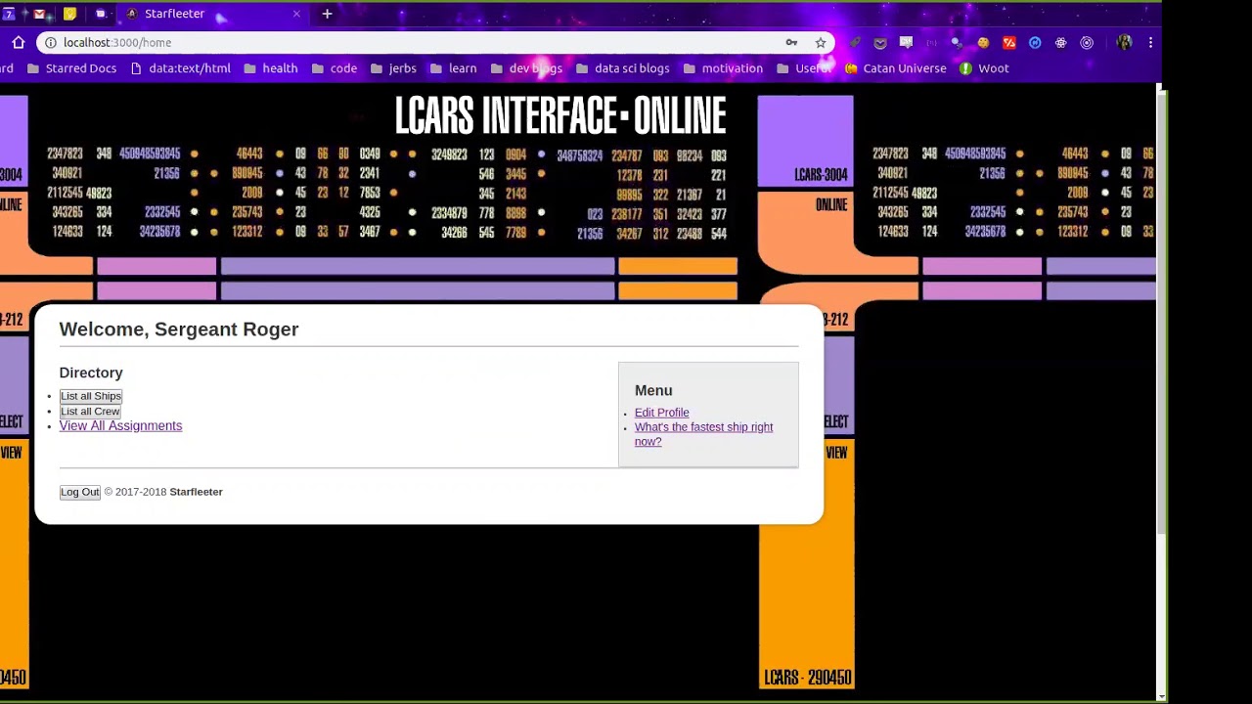Image resolution: width=1252 pixels, height=704 pixels.
Task: Open the magnifier extension icon
Action: tap(957, 42)
